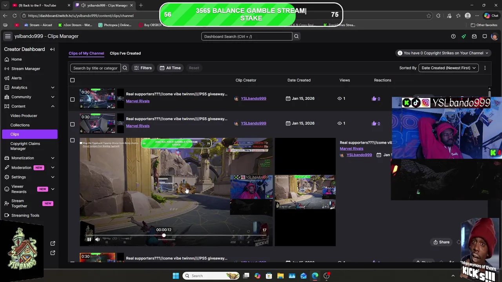
Task: Open Video Producer under Content
Action: pos(24,116)
